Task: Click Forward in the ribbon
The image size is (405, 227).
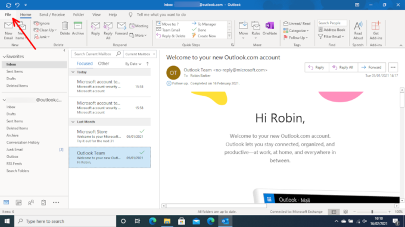Action: coord(121,29)
